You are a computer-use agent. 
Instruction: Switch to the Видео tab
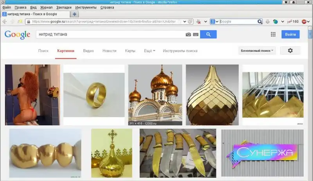tap(88, 51)
